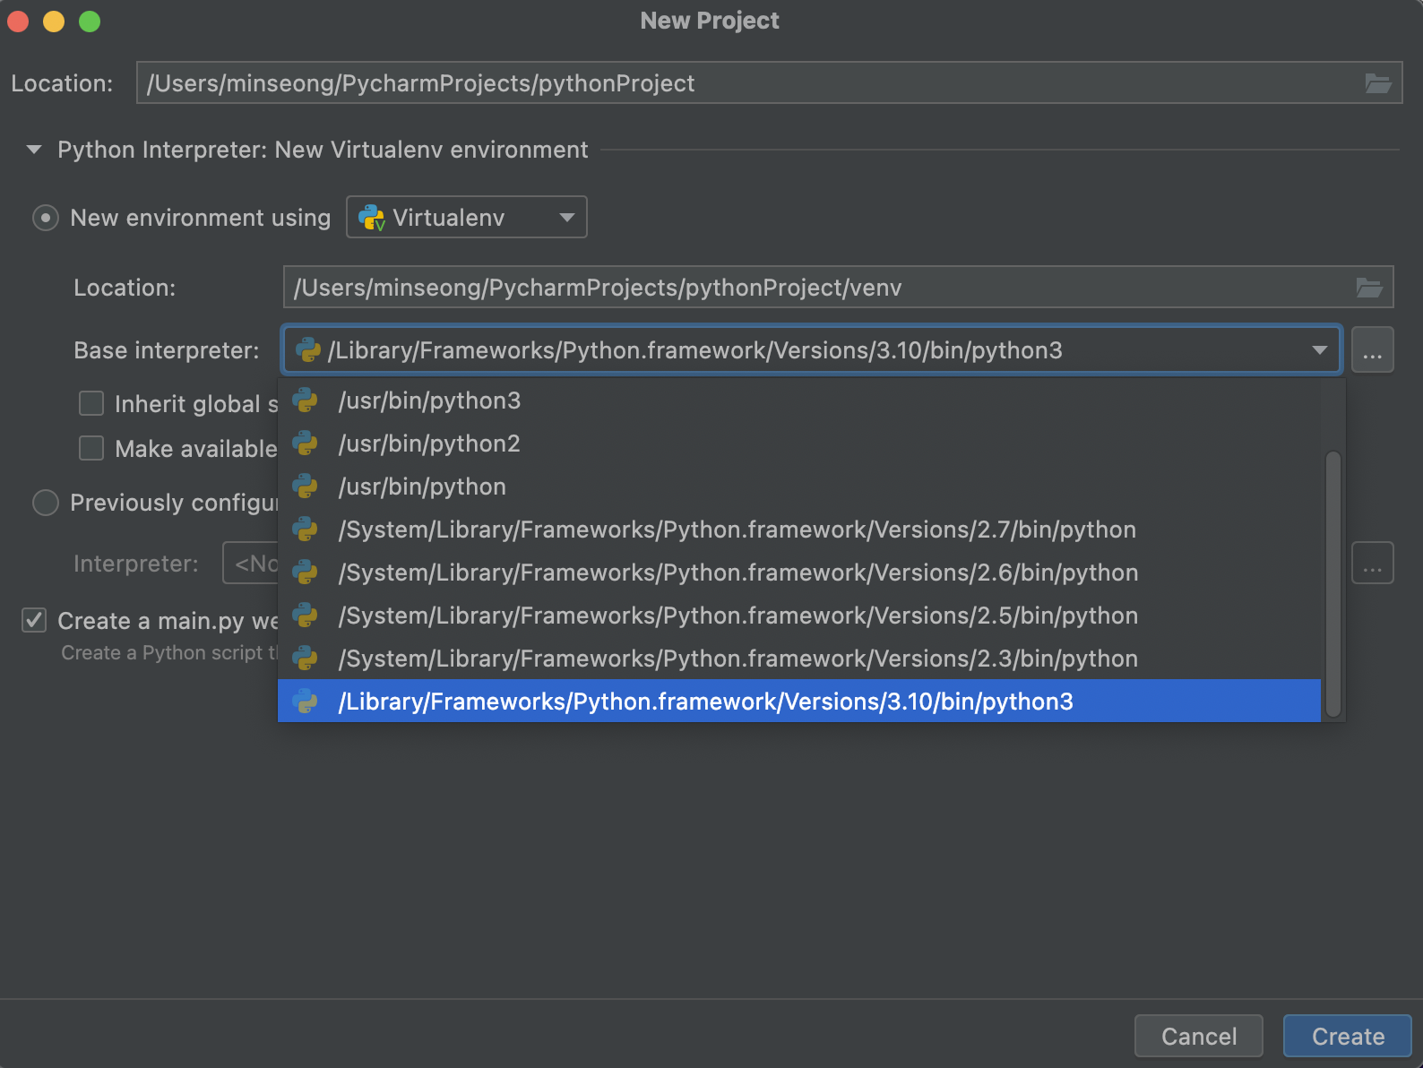This screenshot has height=1068, width=1423.
Task: Browse folder icon for venv Location field
Action: point(1368,288)
